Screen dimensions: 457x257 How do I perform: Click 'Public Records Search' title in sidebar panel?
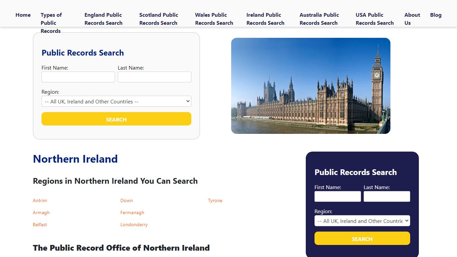tap(356, 172)
